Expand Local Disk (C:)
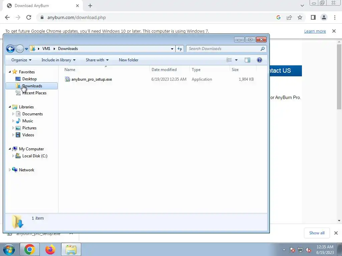The height and width of the screenshot is (256, 342). point(13,156)
